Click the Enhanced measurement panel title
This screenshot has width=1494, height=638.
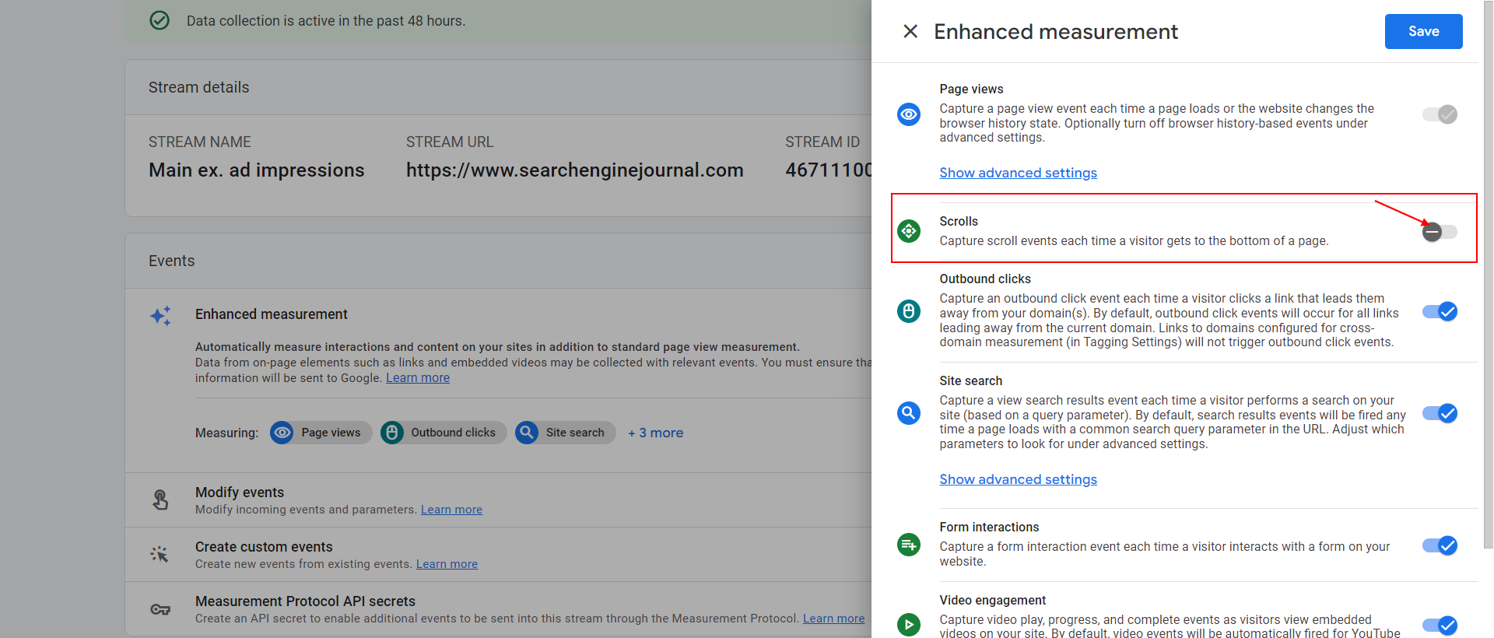pos(1056,31)
